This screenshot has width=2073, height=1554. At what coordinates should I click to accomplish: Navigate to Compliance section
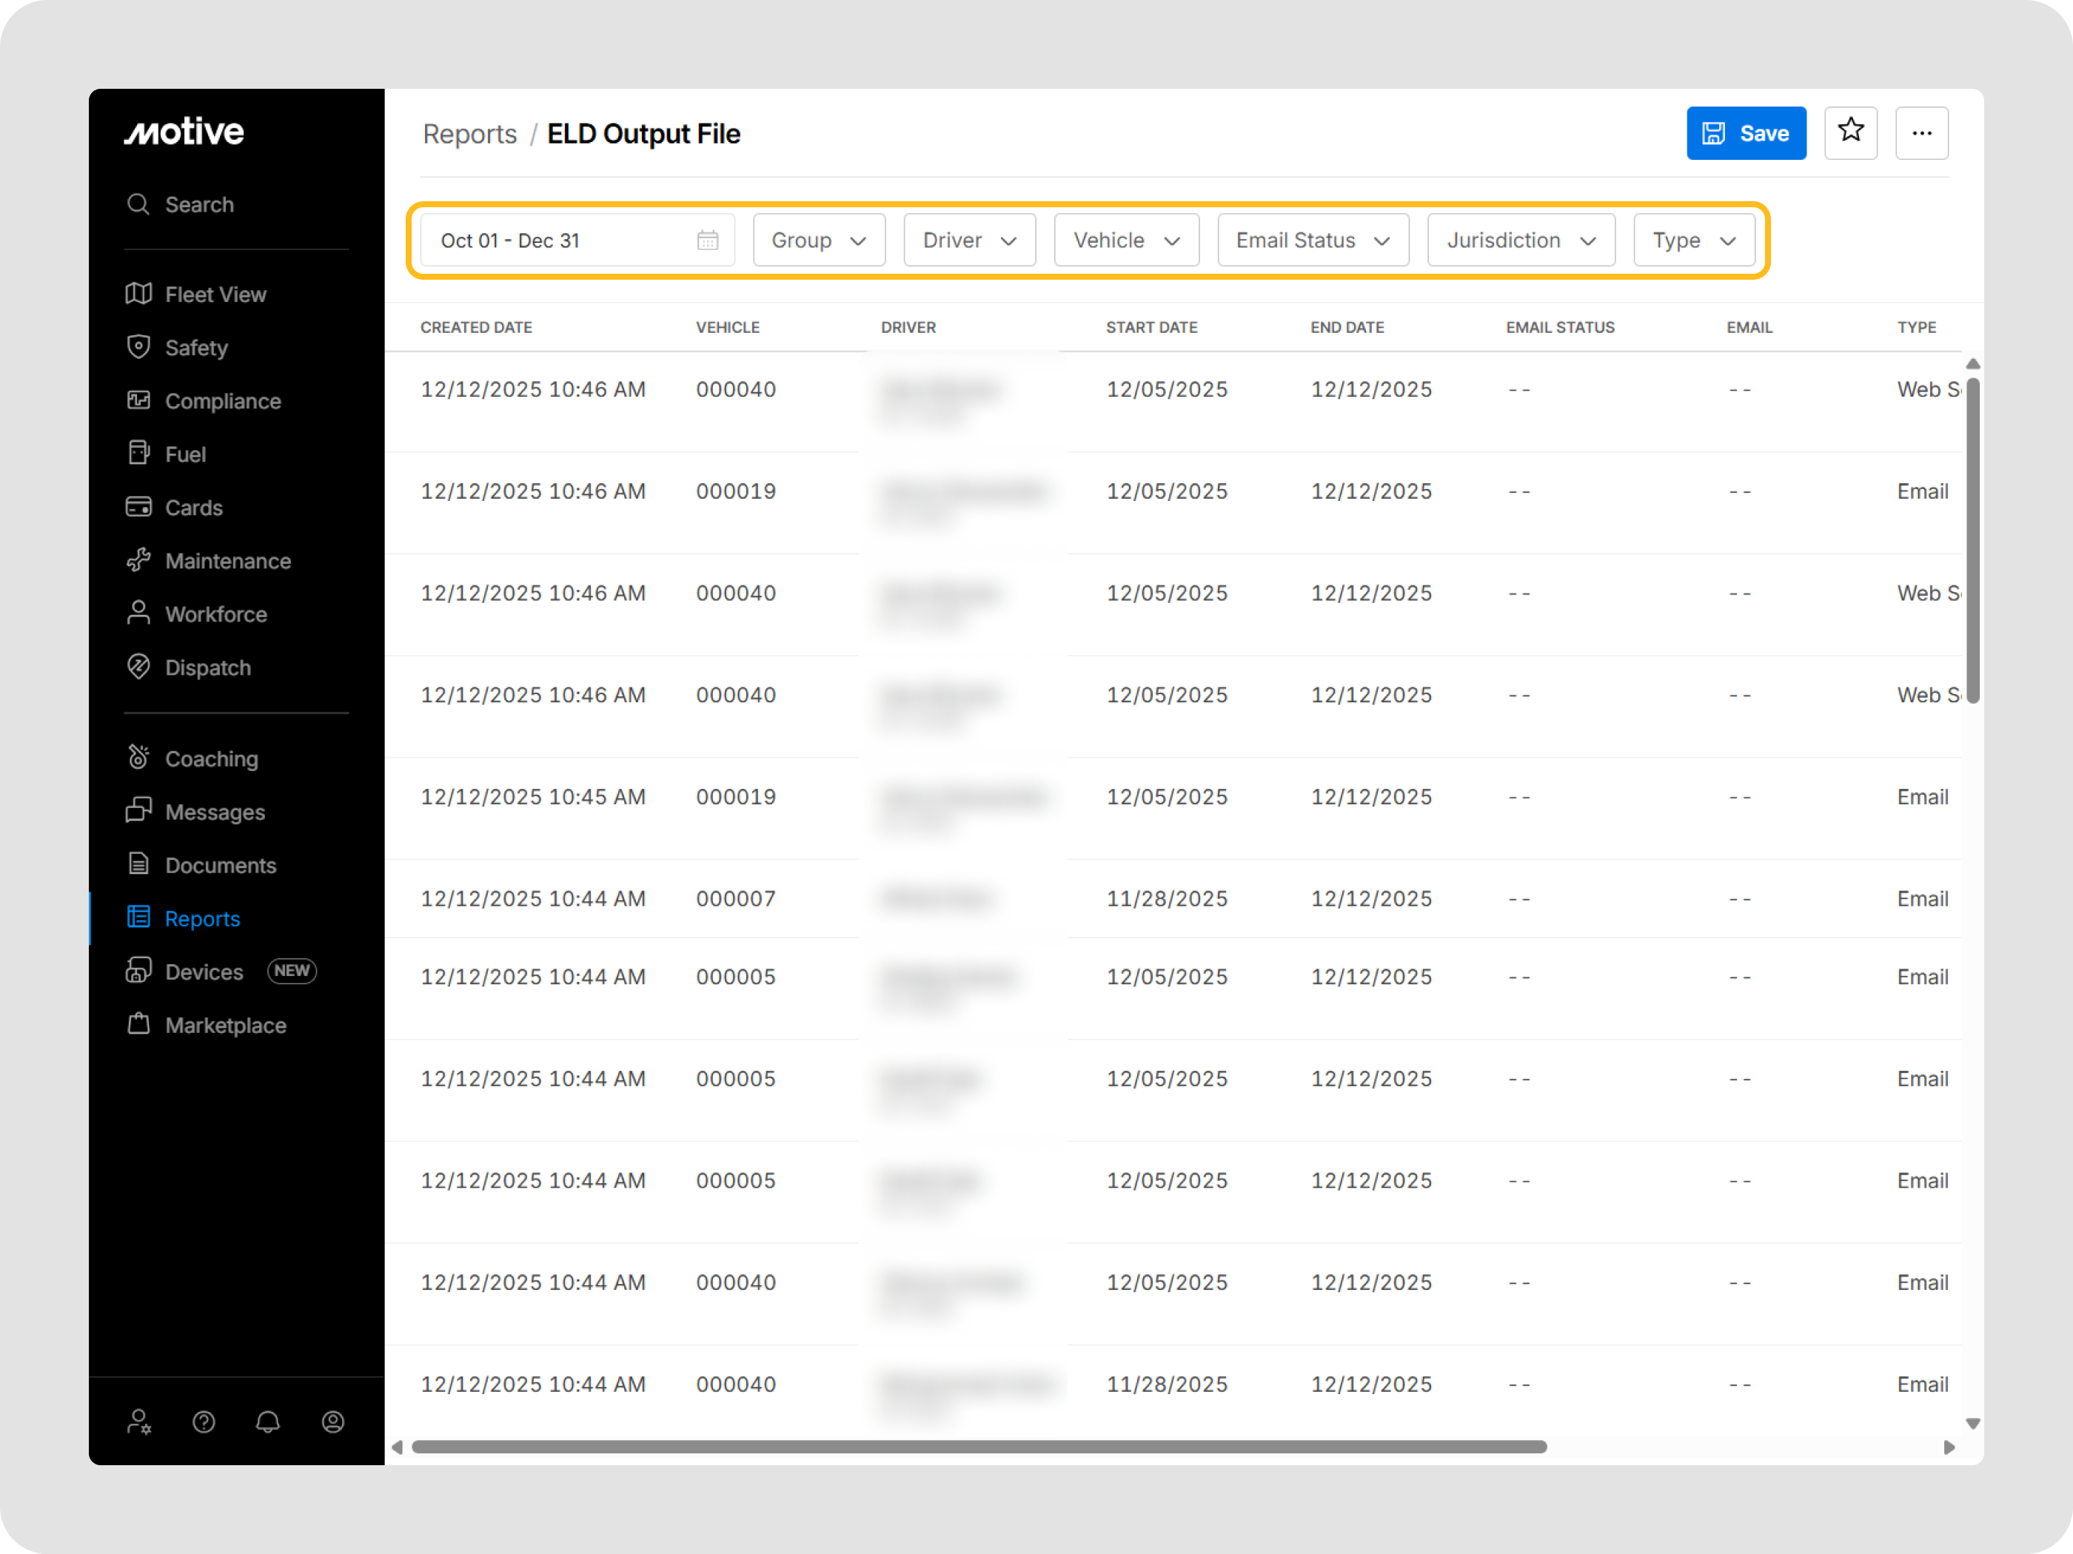[222, 401]
